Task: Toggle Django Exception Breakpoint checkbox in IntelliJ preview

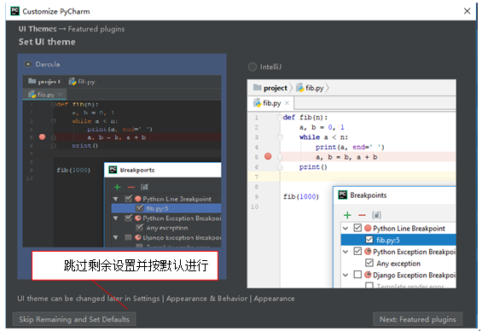Action: (357, 275)
